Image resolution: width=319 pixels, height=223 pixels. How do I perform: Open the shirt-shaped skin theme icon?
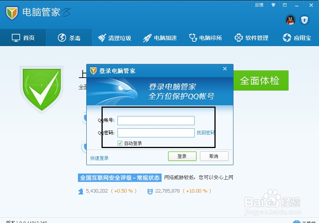click(273, 5)
